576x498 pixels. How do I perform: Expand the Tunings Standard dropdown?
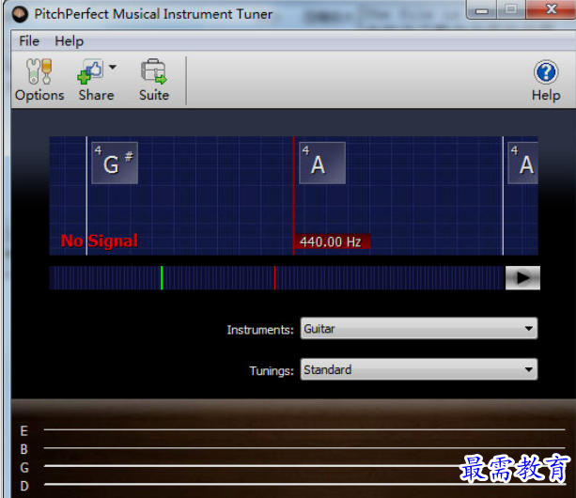[419, 369]
